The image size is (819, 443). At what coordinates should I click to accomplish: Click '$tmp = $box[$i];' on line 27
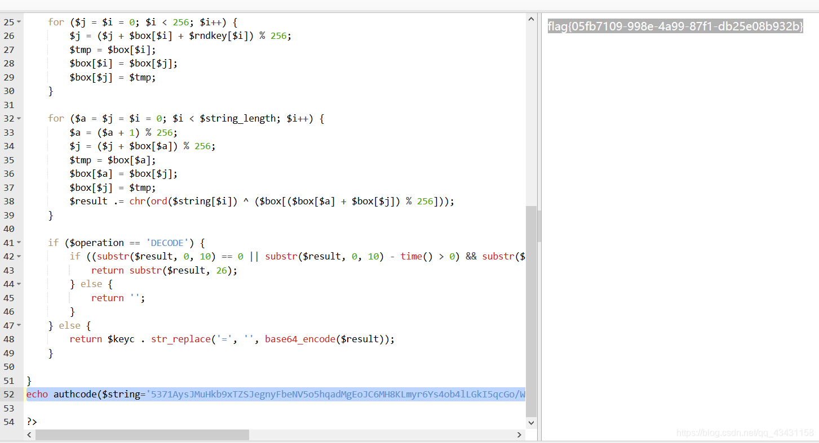click(x=113, y=50)
